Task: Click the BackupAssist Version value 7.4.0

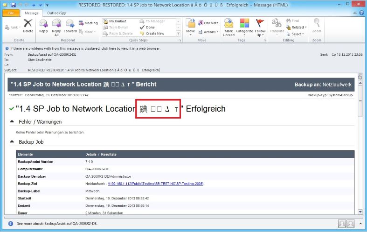Action: coord(89,161)
